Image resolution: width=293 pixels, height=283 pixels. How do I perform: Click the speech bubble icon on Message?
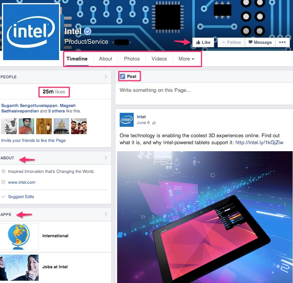click(250, 42)
